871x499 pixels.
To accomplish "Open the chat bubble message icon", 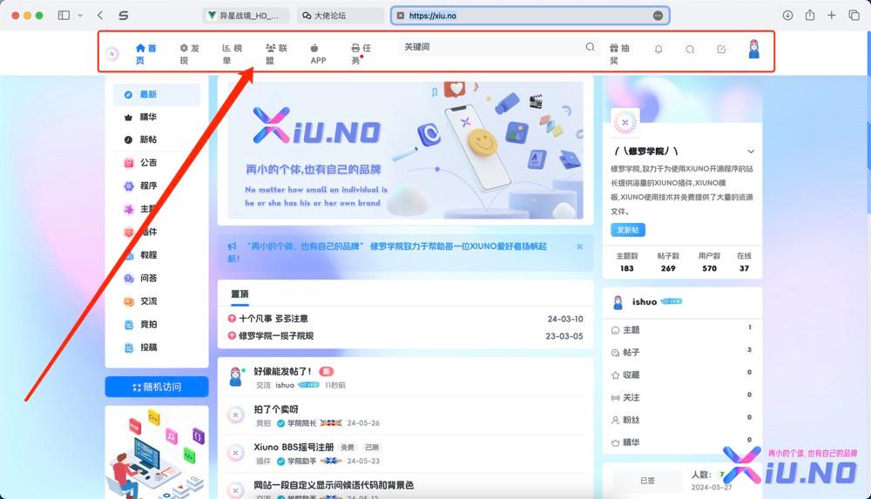I will tap(690, 50).
